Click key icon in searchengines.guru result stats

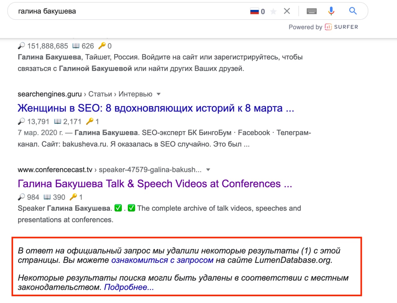click(x=90, y=121)
